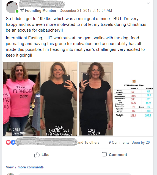Open the 7/13/18 Day 1 selfie photo
Image resolution: width=157 pixels, height=175 pixels.
[59, 99]
